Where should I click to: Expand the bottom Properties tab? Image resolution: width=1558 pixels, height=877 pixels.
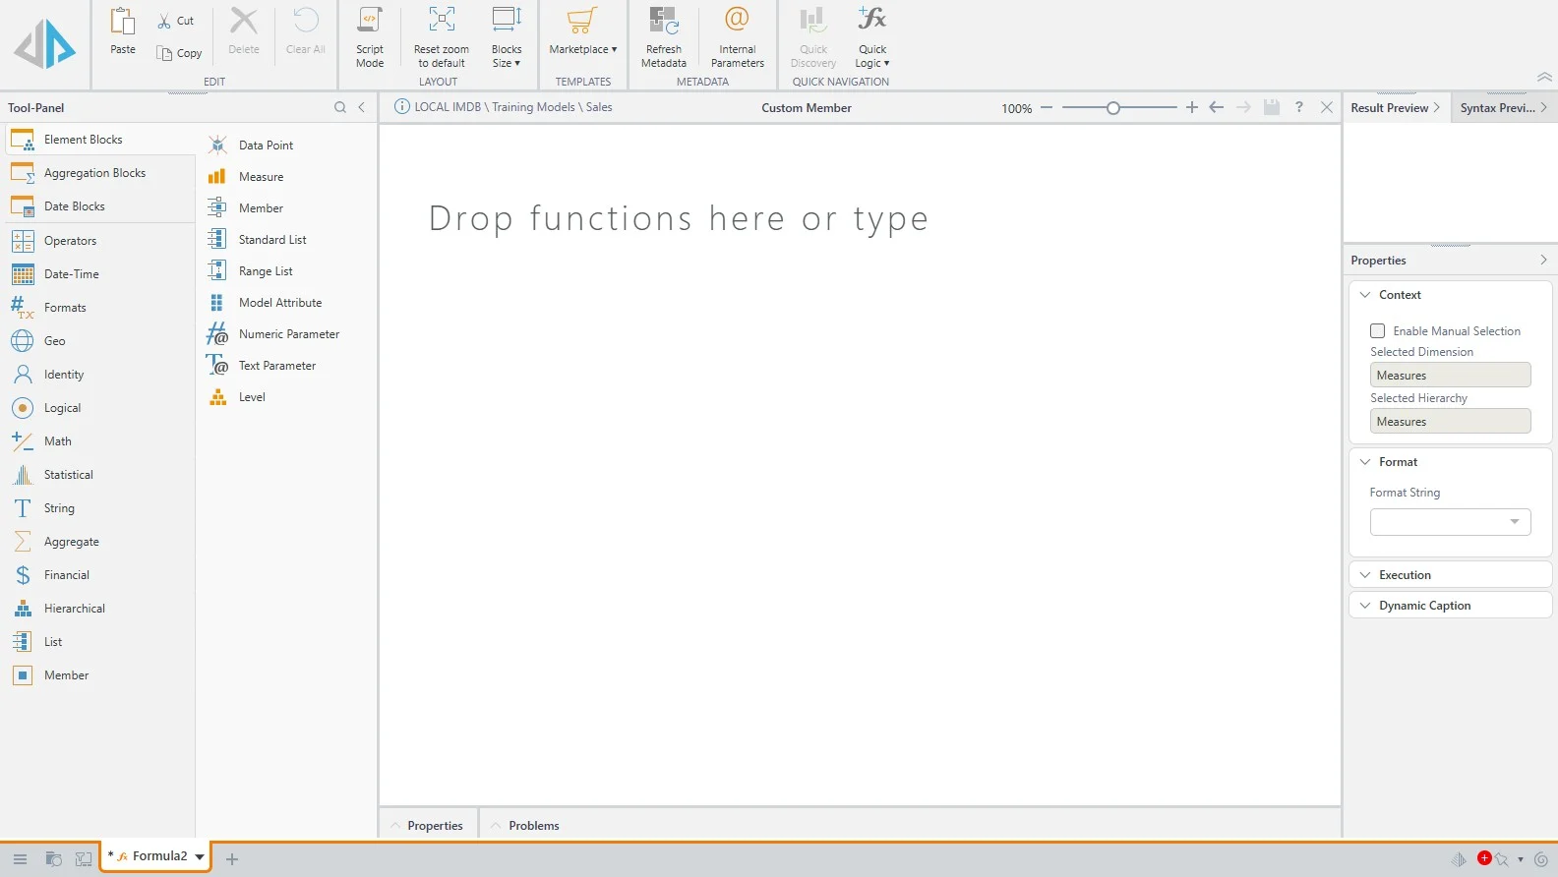428,826
